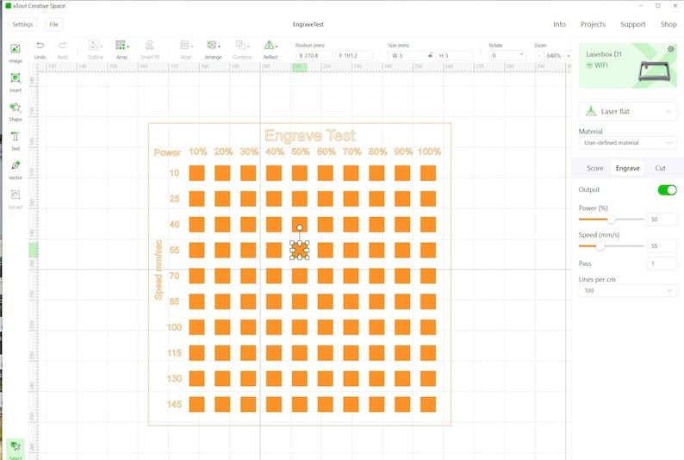Click the Speed mm/sec vertical label
Image resolution: width=684 pixels, height=460 pixels.
pos(159,270)
